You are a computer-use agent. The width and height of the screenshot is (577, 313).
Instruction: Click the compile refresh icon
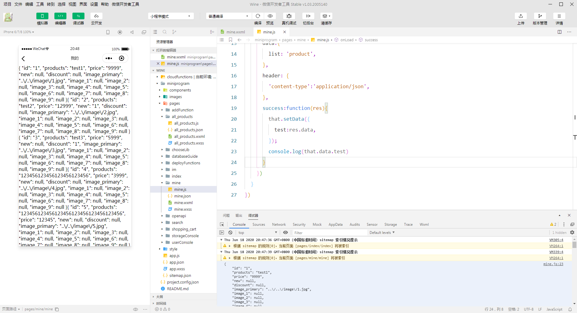(258, 16)
